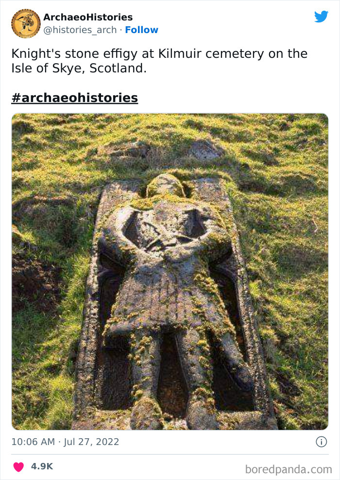Open the knight effigy photo

coord(170,272)
